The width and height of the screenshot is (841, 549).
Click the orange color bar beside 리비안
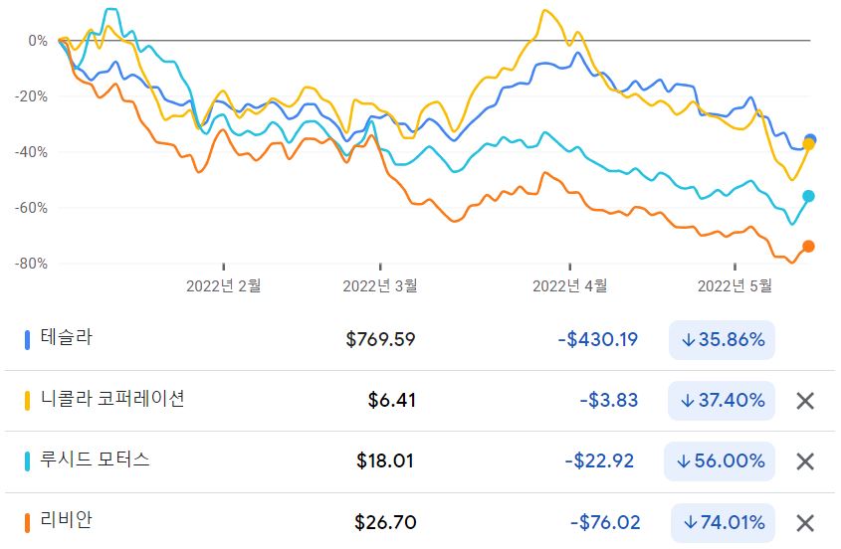(x=27, y=522)
